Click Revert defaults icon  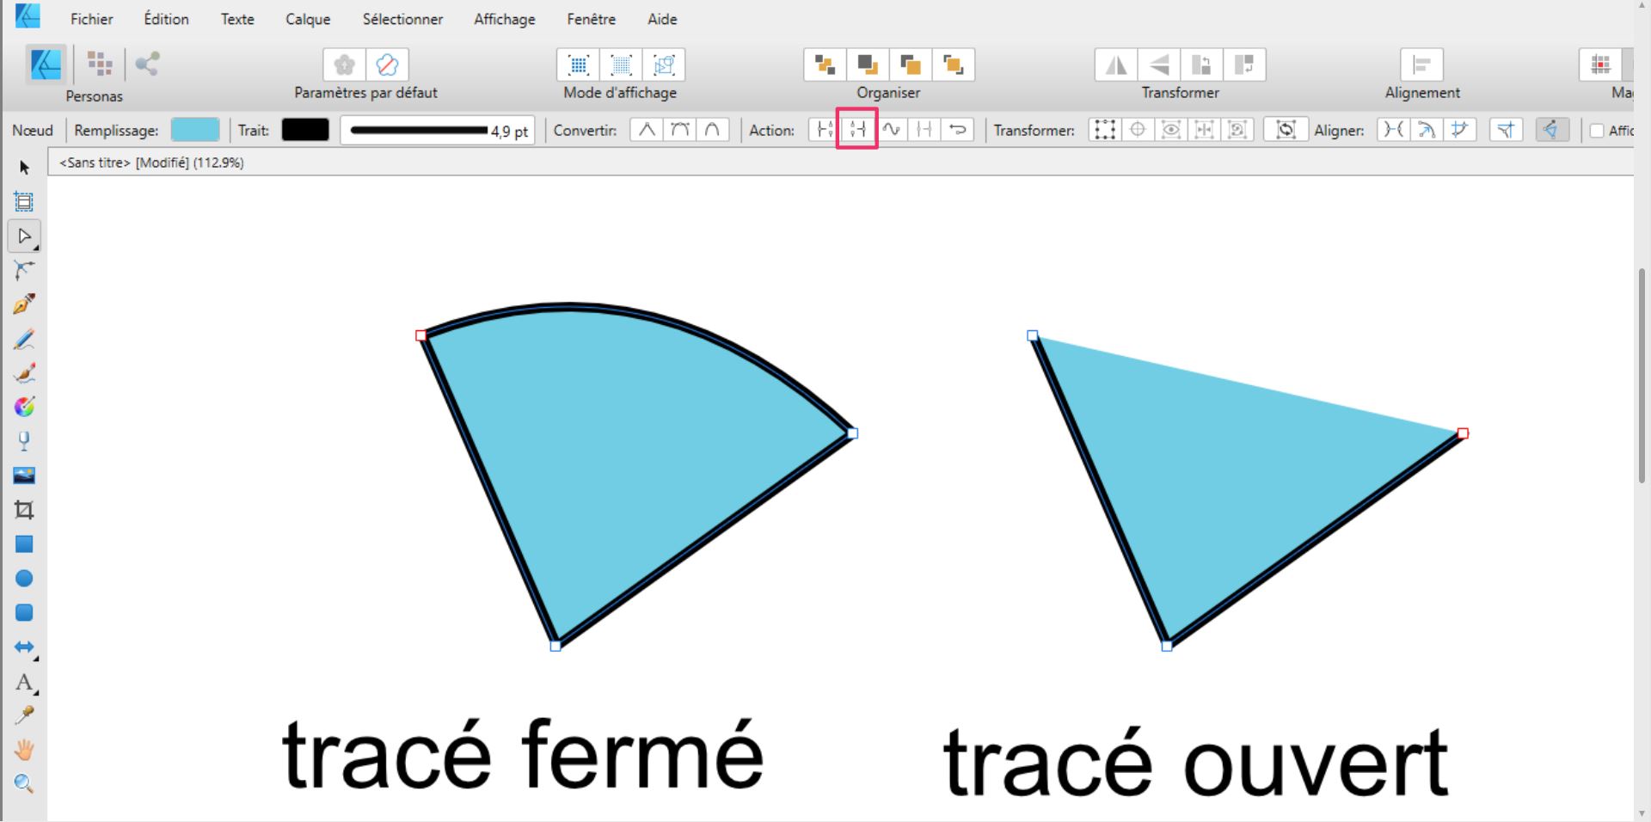(x=387, y=64)
